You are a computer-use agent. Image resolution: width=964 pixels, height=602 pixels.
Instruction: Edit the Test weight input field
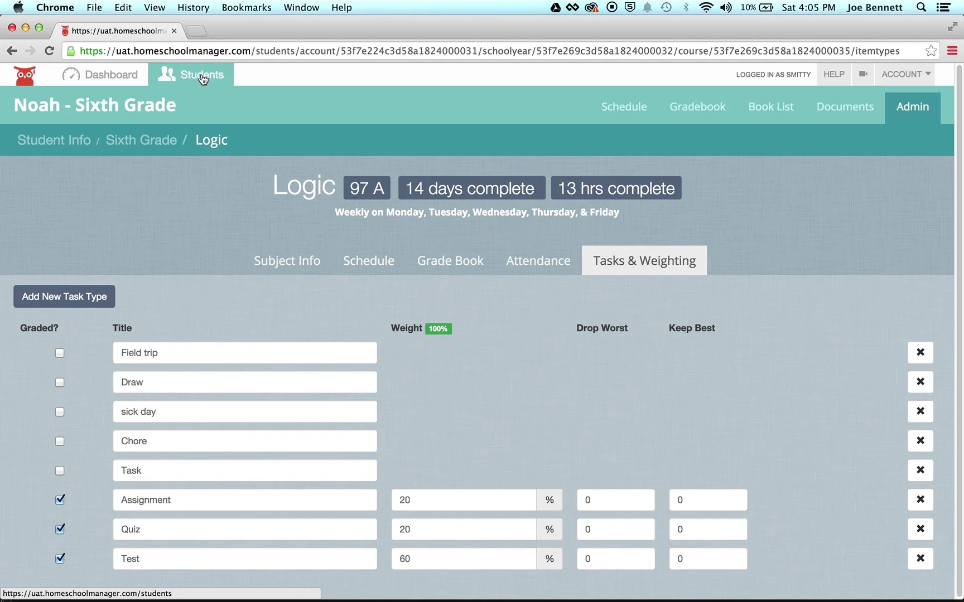coord(463,559)
